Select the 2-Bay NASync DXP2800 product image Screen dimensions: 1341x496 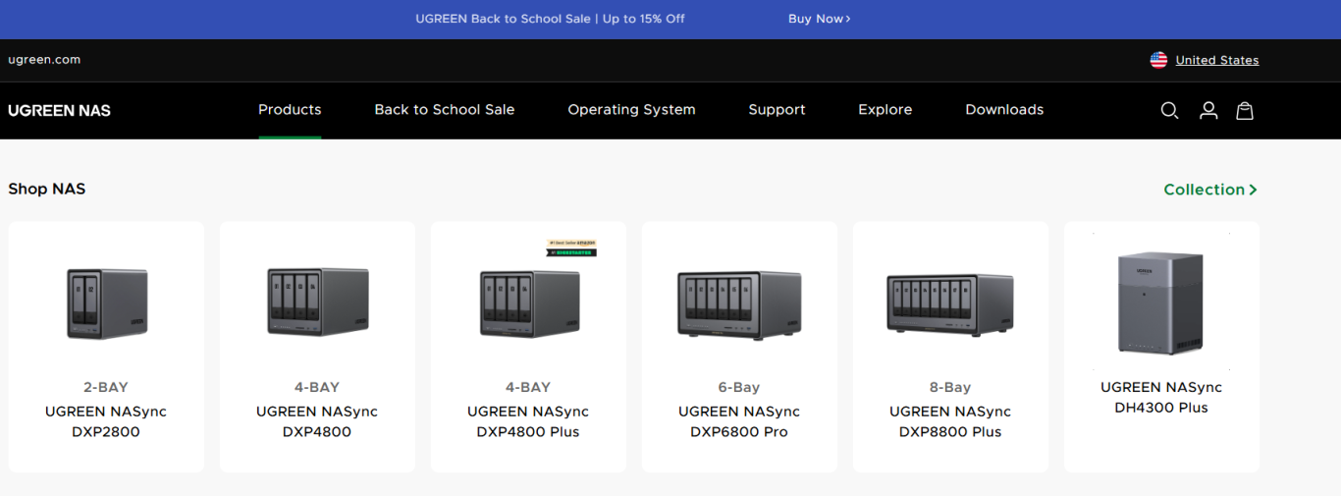tap(106, 303)
